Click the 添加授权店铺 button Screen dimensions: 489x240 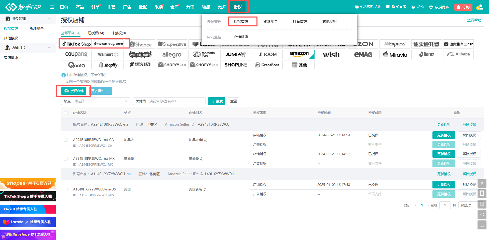74,91
